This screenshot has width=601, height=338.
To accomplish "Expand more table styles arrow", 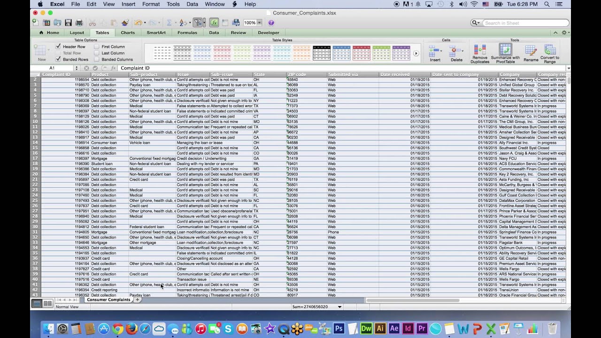I will [x=416, y=54].
